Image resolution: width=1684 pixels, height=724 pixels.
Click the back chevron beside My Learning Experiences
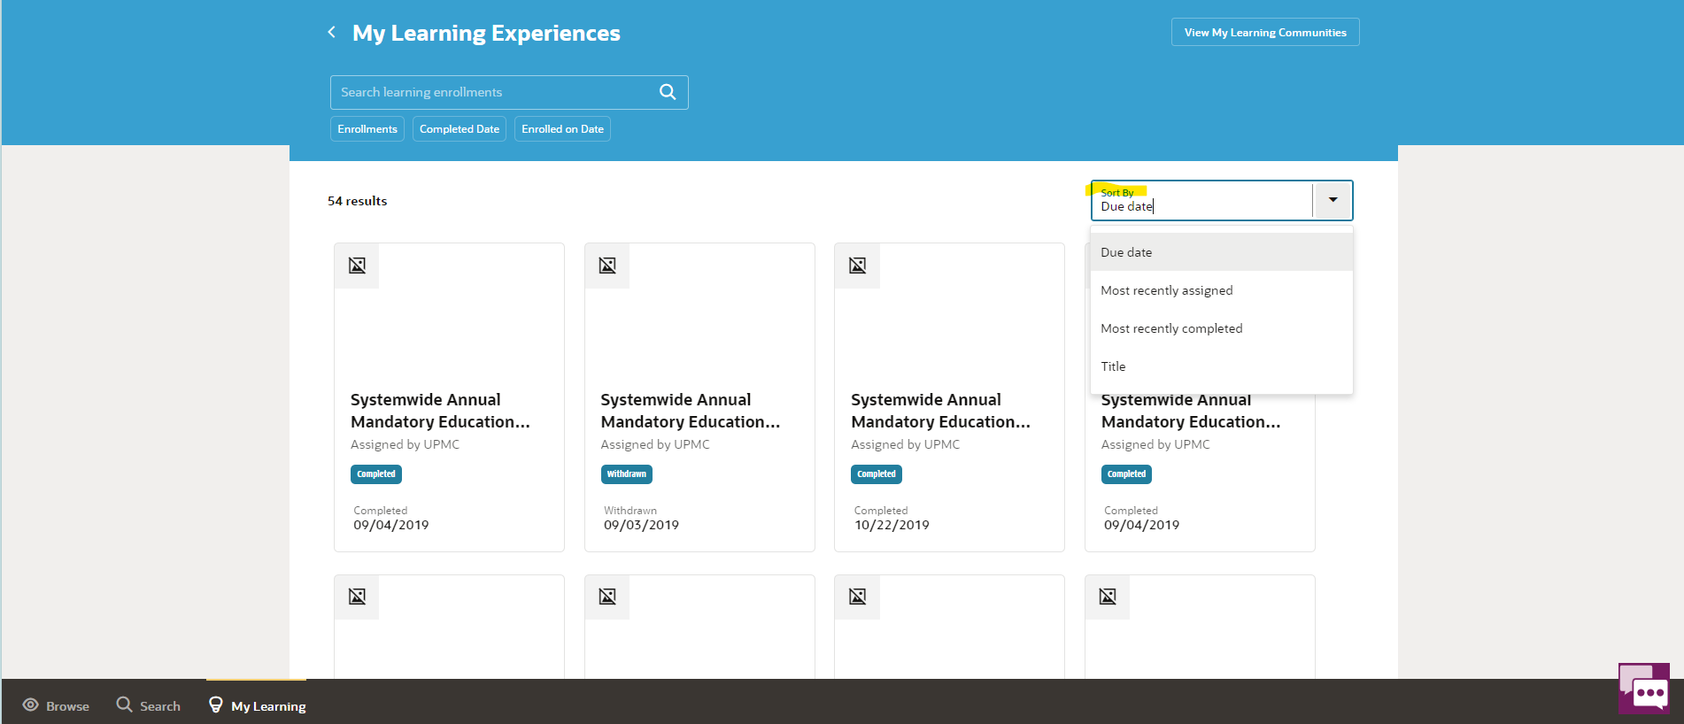(331, 33)
